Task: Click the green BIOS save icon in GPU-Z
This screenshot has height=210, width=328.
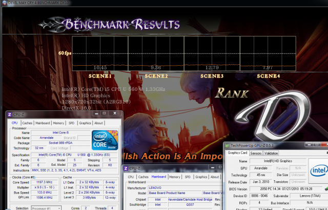Action: pos(326,189)
